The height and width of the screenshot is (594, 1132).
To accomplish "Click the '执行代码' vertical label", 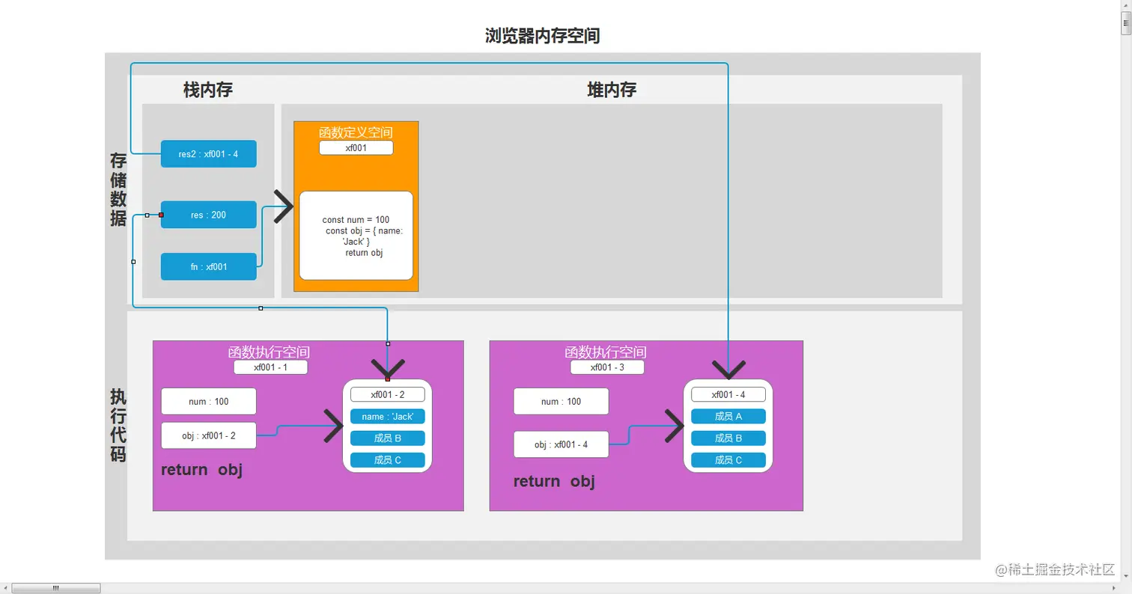I will [118, 425].
